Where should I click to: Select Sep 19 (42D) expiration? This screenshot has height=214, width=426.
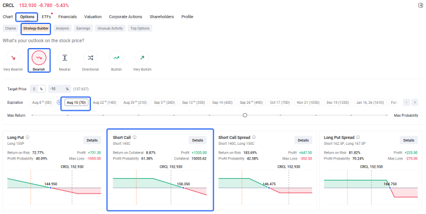(x=222, y=103)
